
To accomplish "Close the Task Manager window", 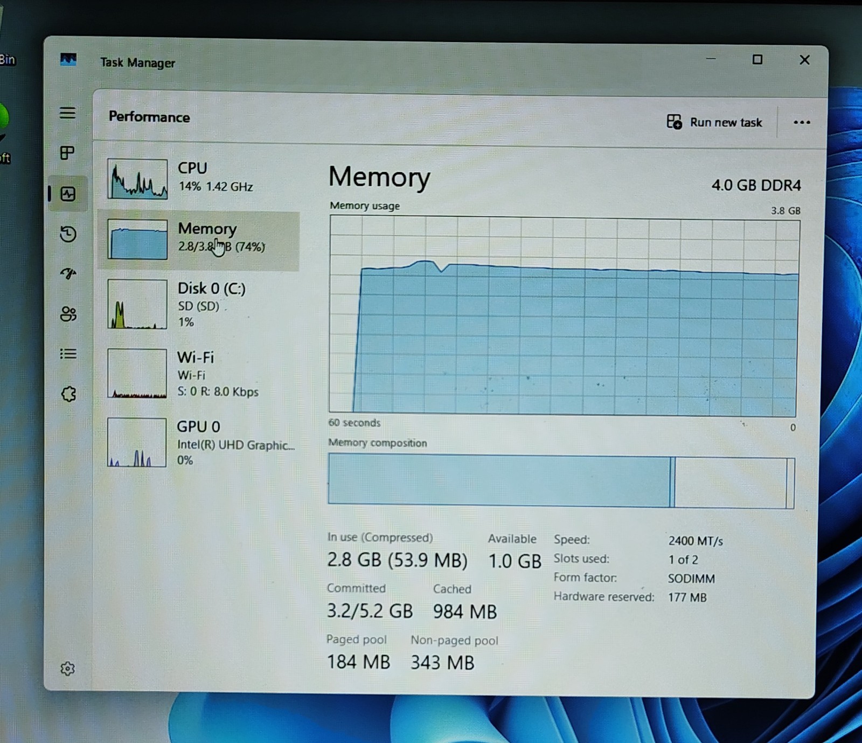I will pyautogui.click(x=804, y=60).
